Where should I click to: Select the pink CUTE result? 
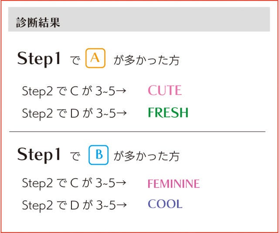coord(164,91)
